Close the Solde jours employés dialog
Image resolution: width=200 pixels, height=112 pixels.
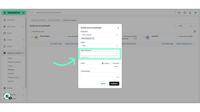tap(118, 28)
